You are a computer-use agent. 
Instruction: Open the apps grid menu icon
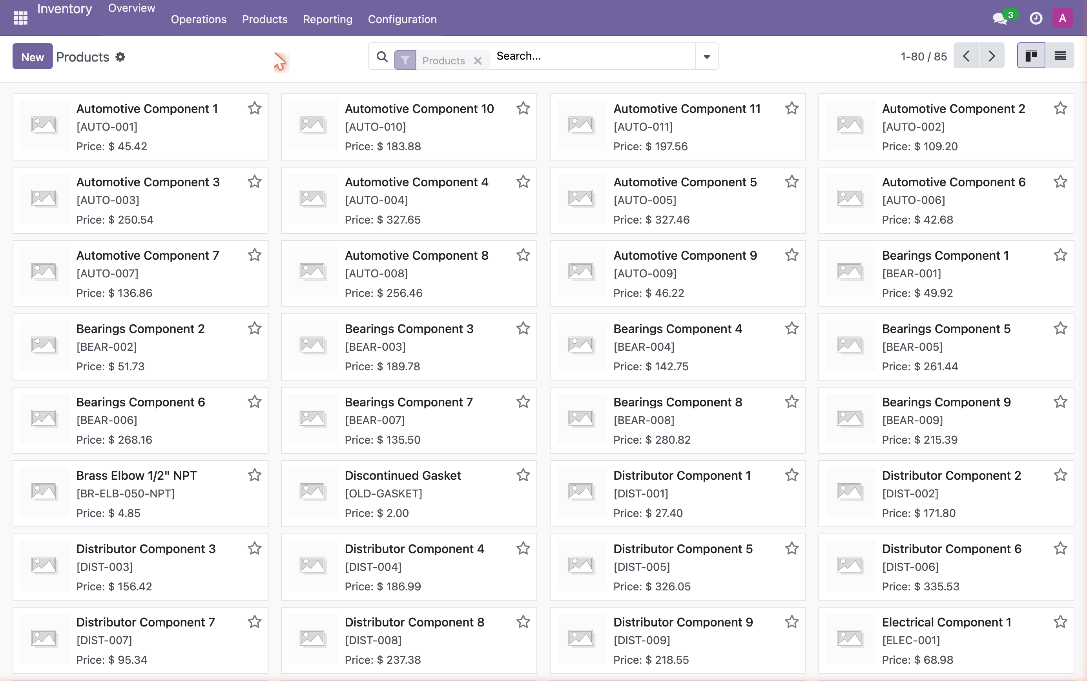pos(21,18)
